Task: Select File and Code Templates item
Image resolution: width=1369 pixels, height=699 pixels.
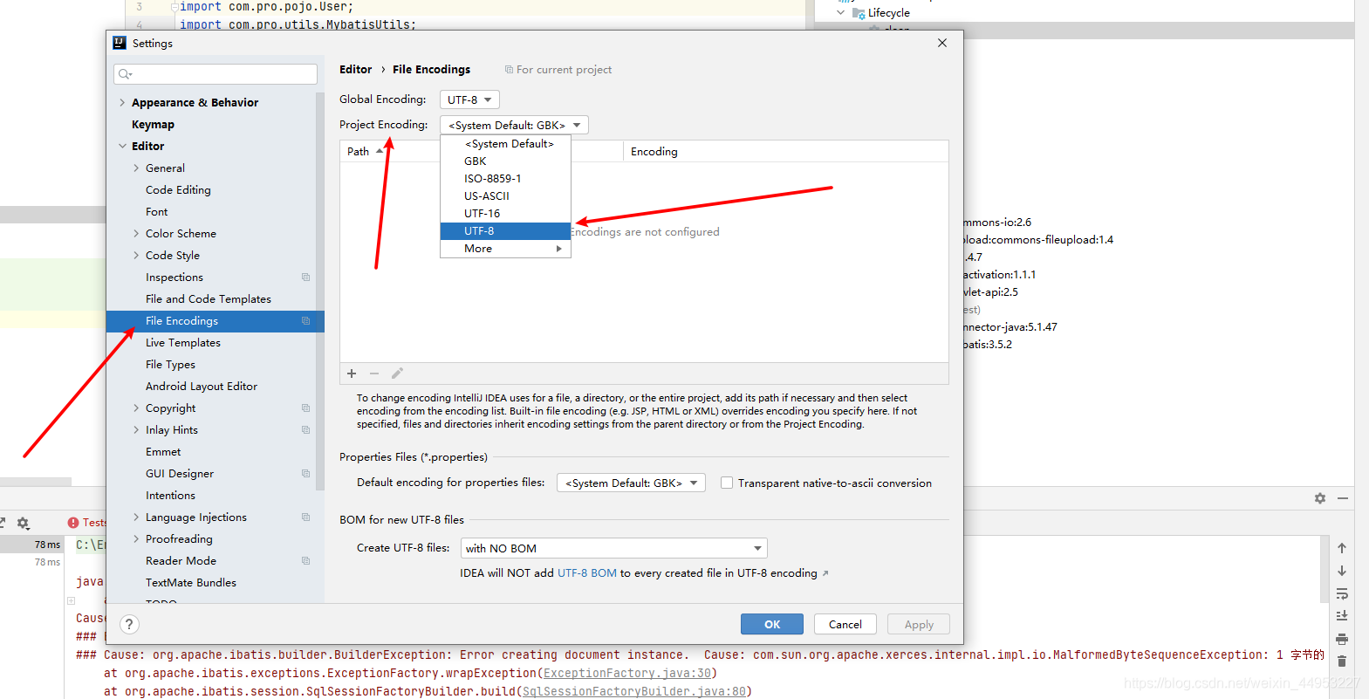Action: (x=209, y=299)
